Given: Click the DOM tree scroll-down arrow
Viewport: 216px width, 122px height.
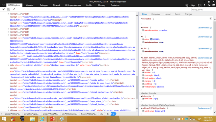Looking at the screenshot, I should 137,108.
